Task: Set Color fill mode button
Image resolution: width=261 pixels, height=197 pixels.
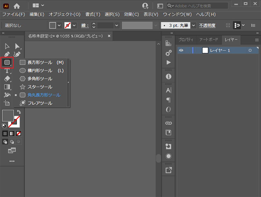Action: pyautogui.click(x=5, y=134)
